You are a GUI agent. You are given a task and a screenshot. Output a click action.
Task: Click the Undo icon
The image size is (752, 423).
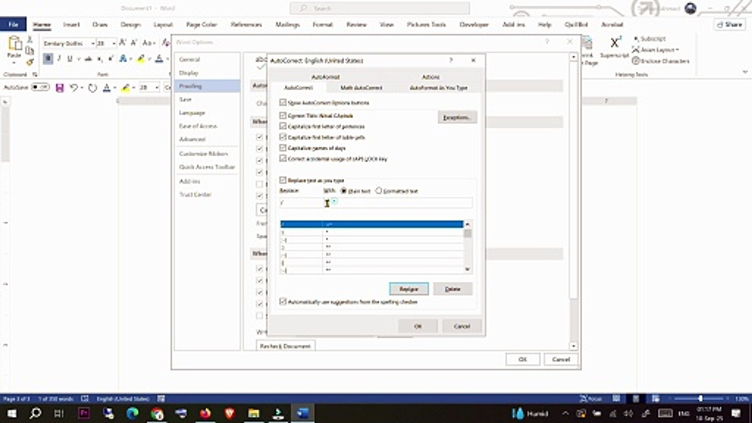(73, 87)
